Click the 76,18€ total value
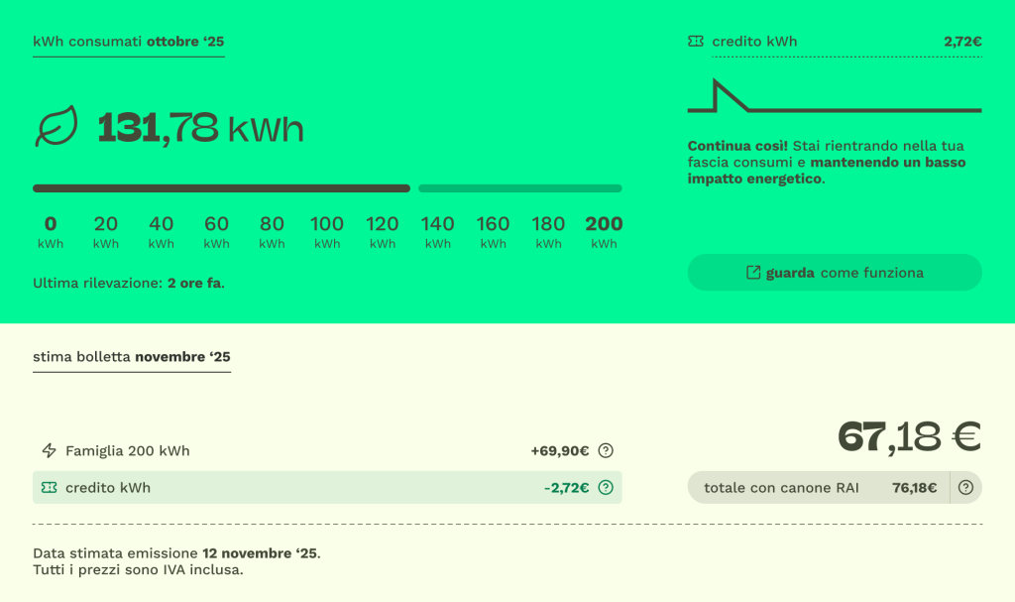This screenshot has height=602, width=1015. click(x=914, y=487)
